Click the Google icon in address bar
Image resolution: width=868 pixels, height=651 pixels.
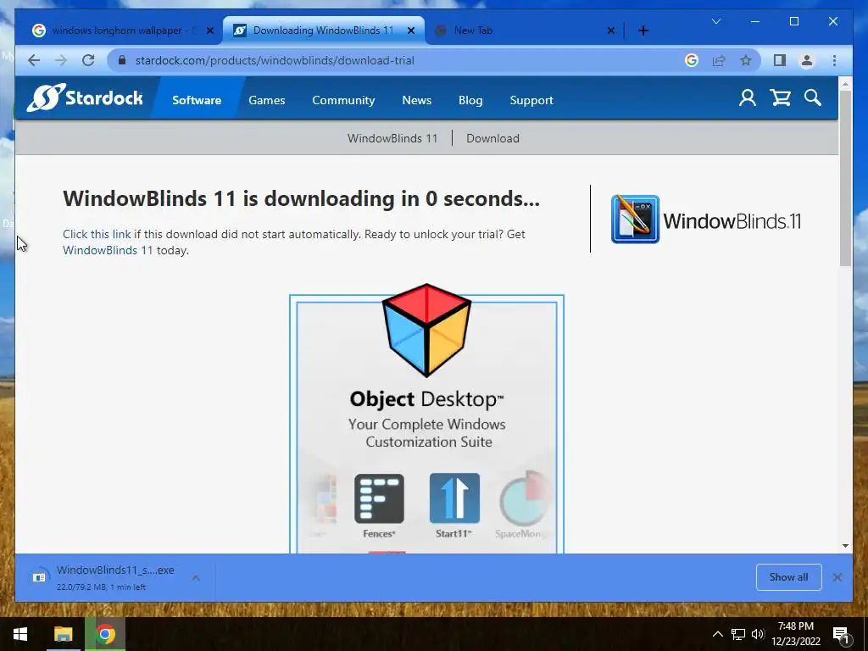(692, 60)
